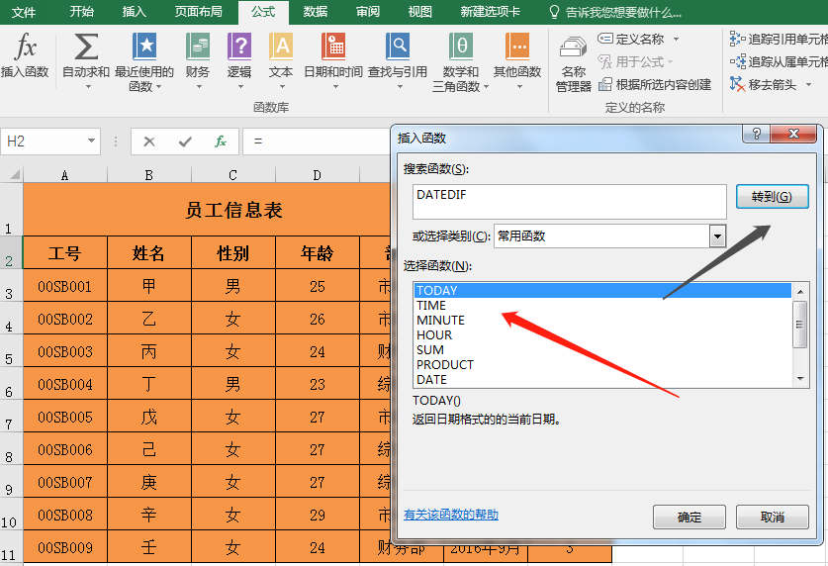
Task: Click the Cancel (取消) button
Action: click(772, 517)
